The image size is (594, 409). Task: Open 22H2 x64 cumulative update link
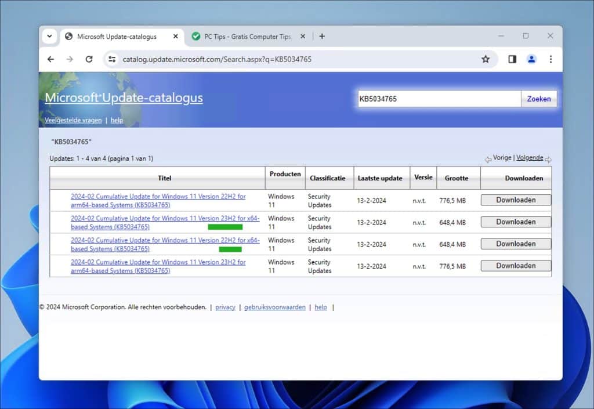point(165,245)
